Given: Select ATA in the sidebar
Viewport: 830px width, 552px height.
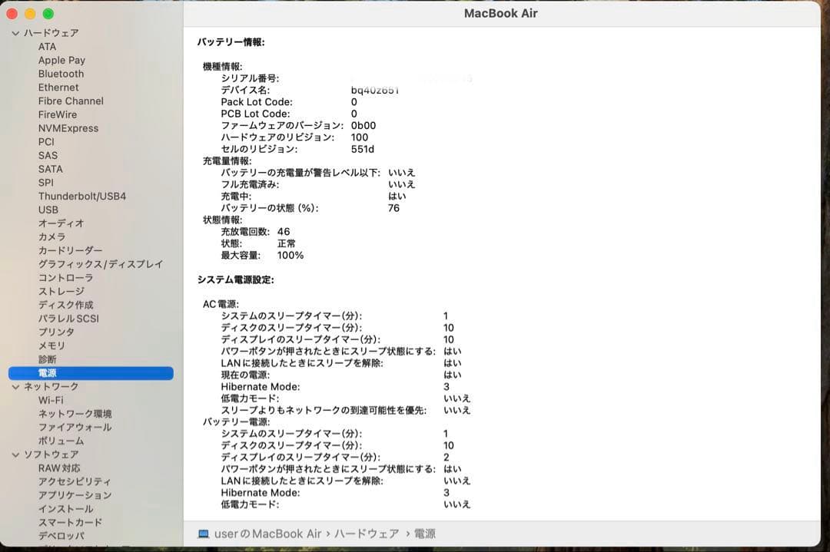Looking at the screenshot, I should [x=47, y=47].
